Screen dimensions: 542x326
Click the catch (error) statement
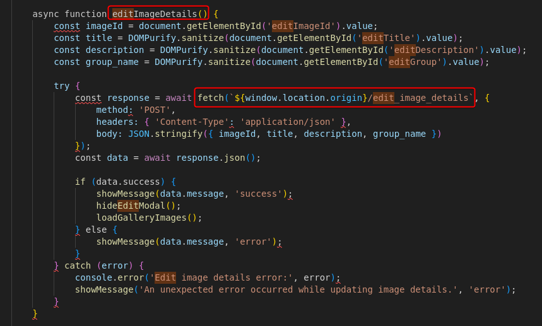pyautogui.click(x=104, y=265)
